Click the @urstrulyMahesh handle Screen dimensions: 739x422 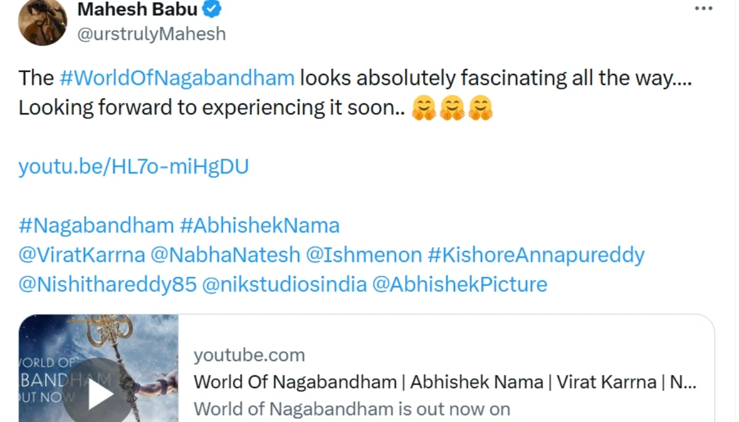coord(152,34)
